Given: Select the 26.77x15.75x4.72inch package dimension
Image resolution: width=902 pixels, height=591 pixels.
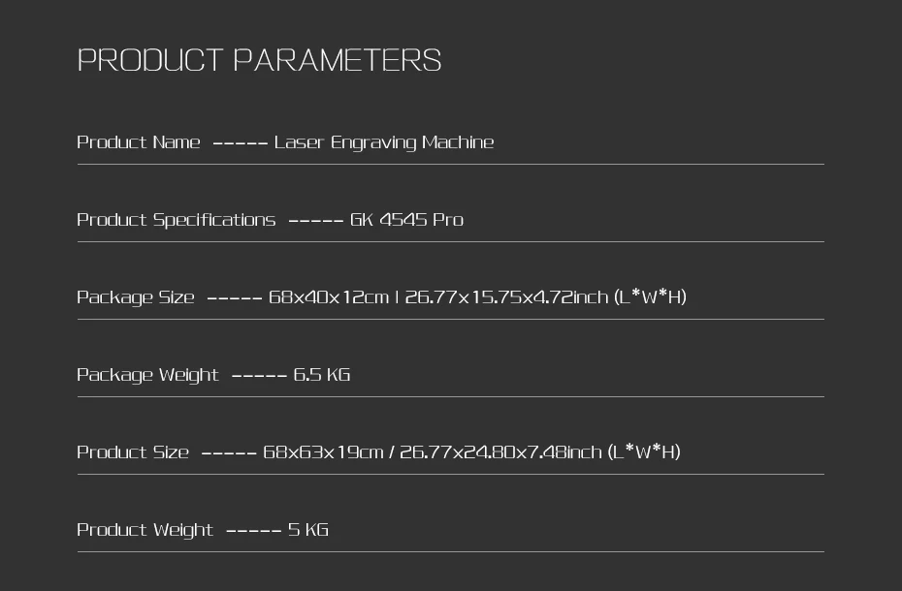Looking at the screenshot, I should tap(506, 297).
